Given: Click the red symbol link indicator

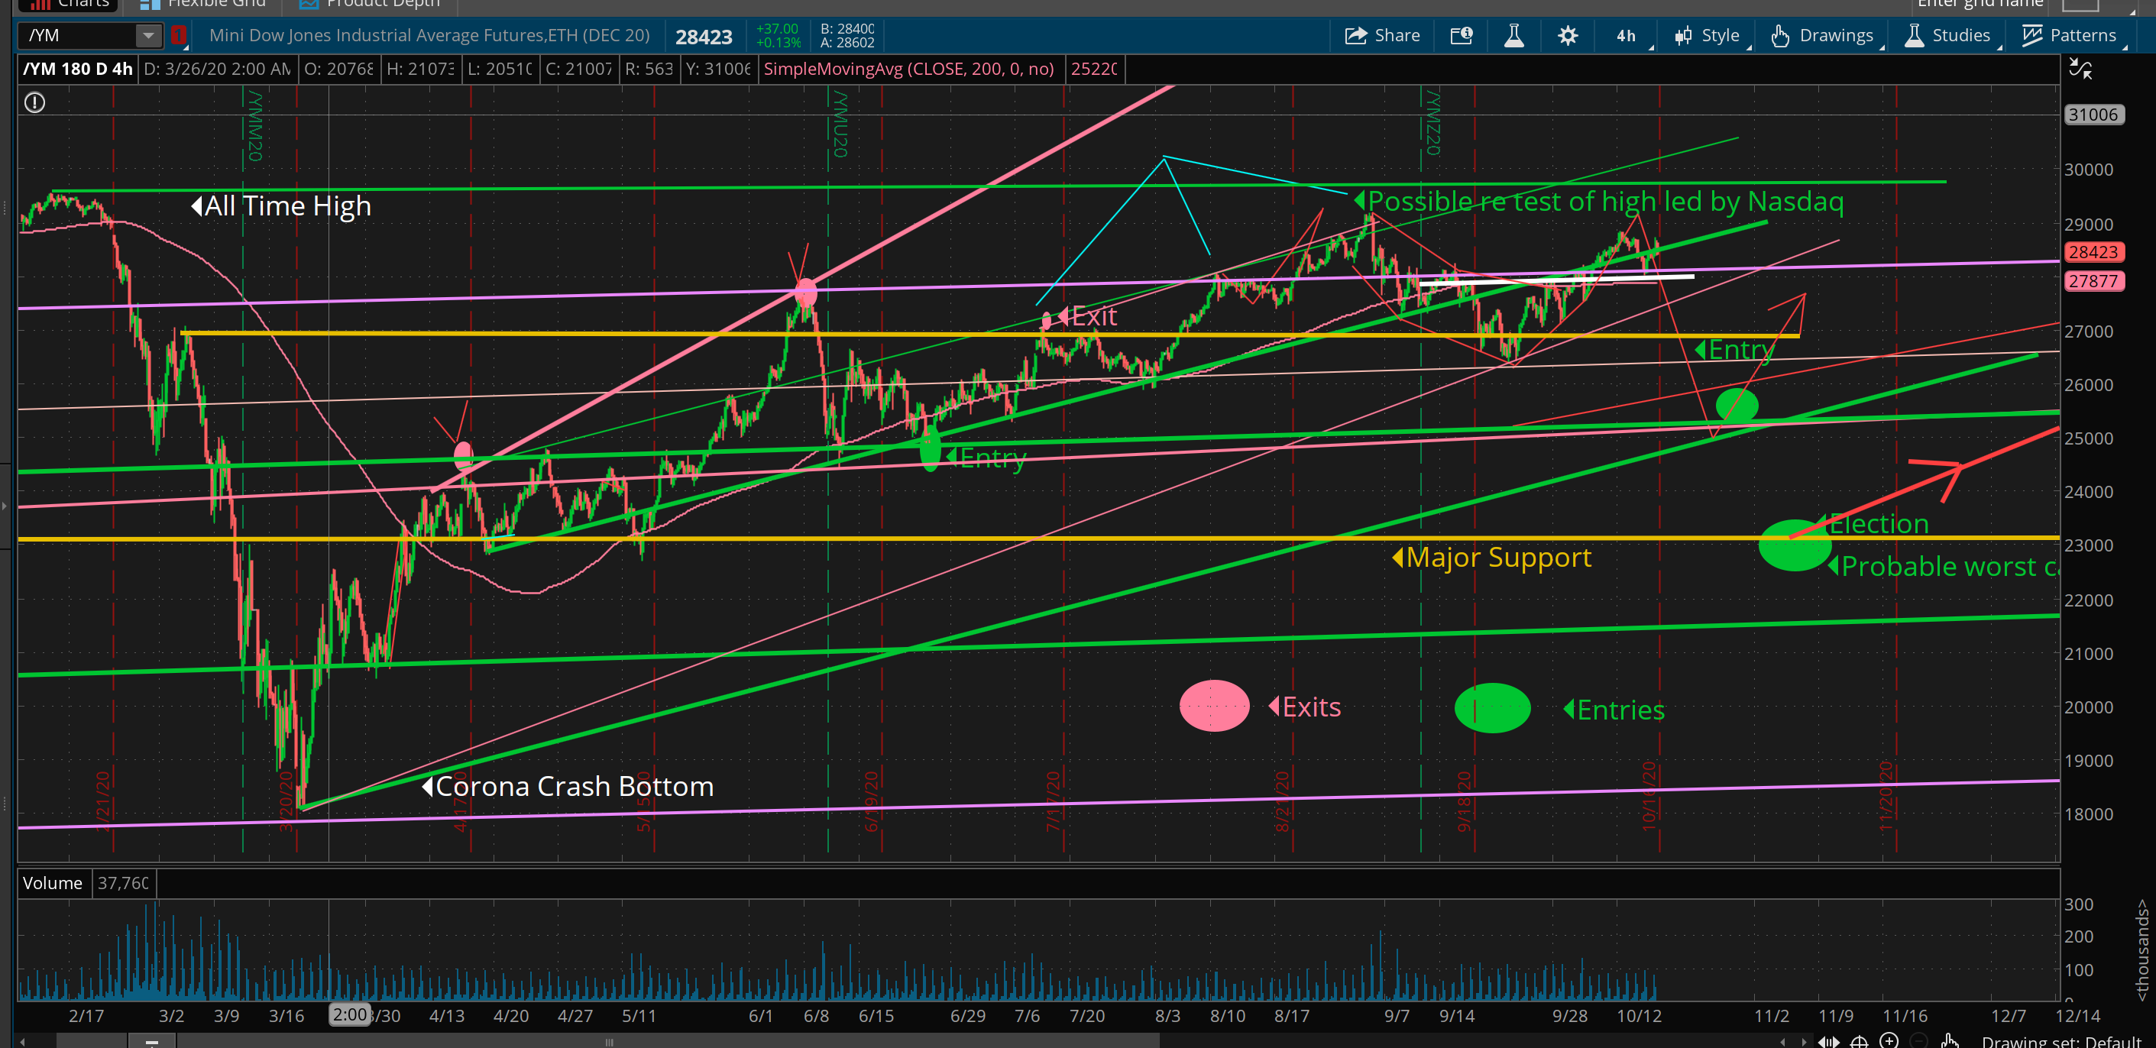Looking at the screenshot, I should tap(178, 35).
